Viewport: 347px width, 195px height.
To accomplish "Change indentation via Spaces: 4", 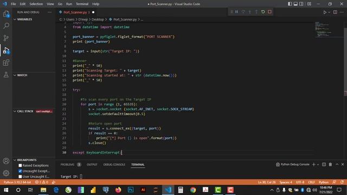I will [x=286, y=182].
